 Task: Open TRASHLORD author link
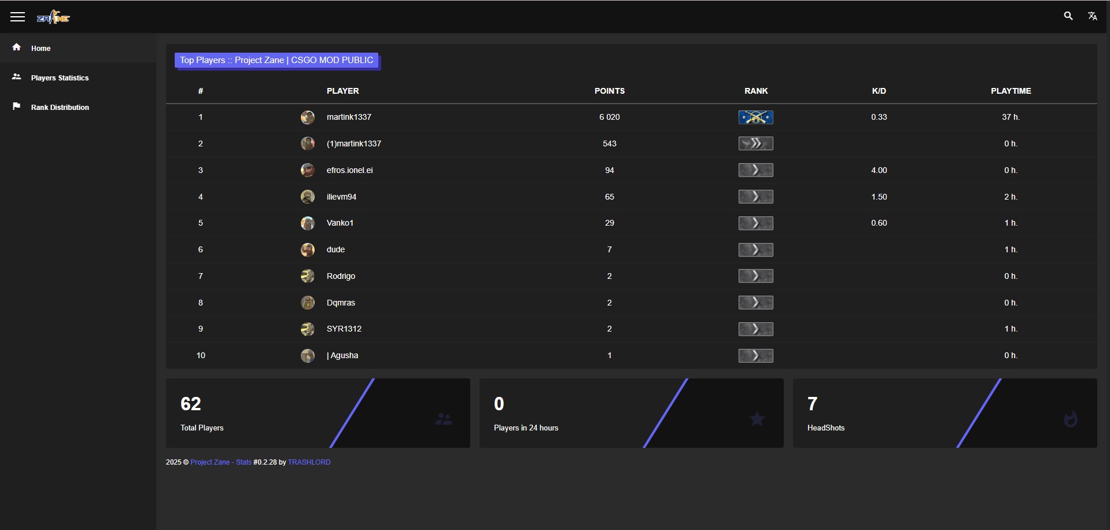click(x=309, y=462)
